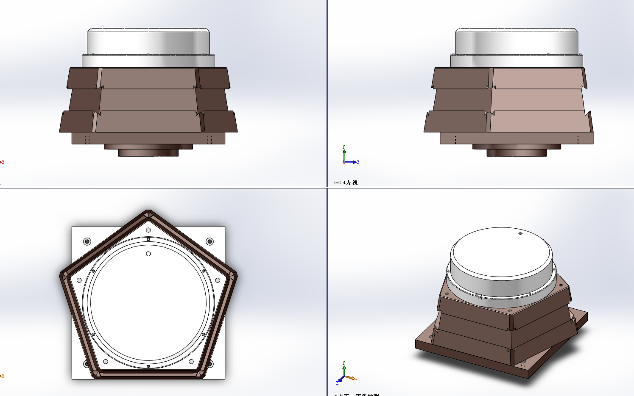Viewport: 634px width, 396px height.
Task: Select the white cylinder cap in the 左视 viewport
Action: click(517, 41)
